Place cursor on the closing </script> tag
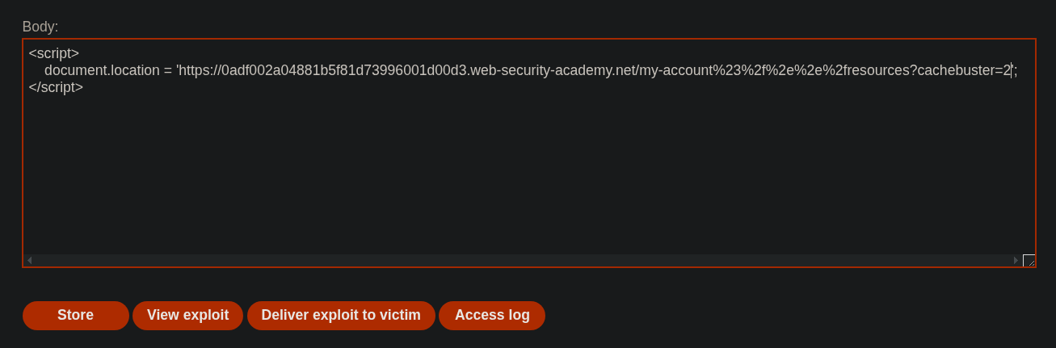The image size is (1056, 348). pyautogui.click(x=56, y=87)
